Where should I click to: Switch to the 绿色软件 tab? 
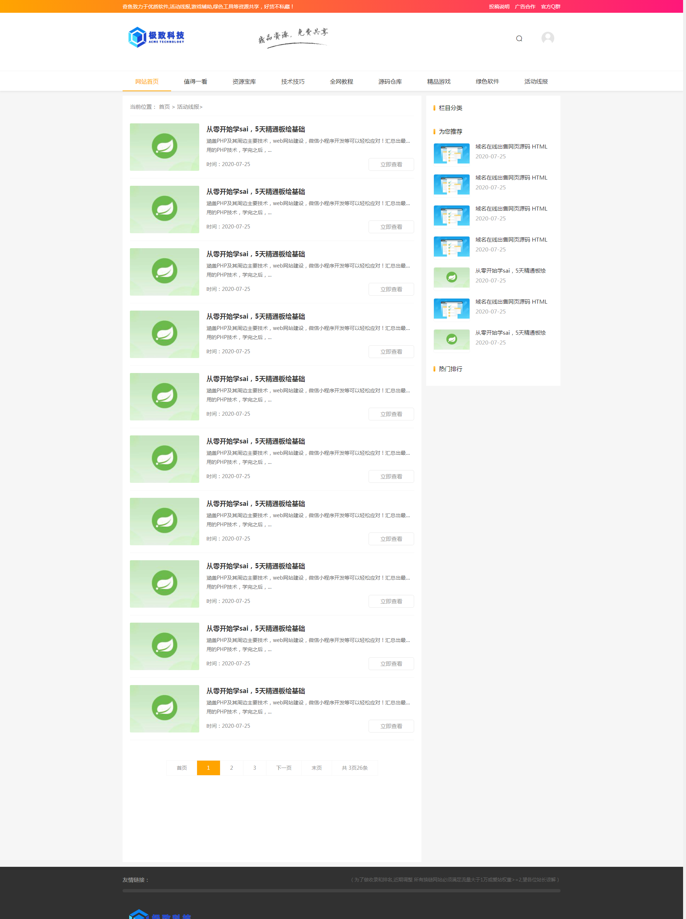click(x=487, y=81)
